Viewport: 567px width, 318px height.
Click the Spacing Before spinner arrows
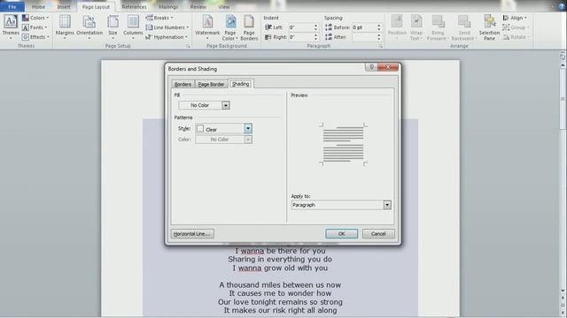(379, 27)
